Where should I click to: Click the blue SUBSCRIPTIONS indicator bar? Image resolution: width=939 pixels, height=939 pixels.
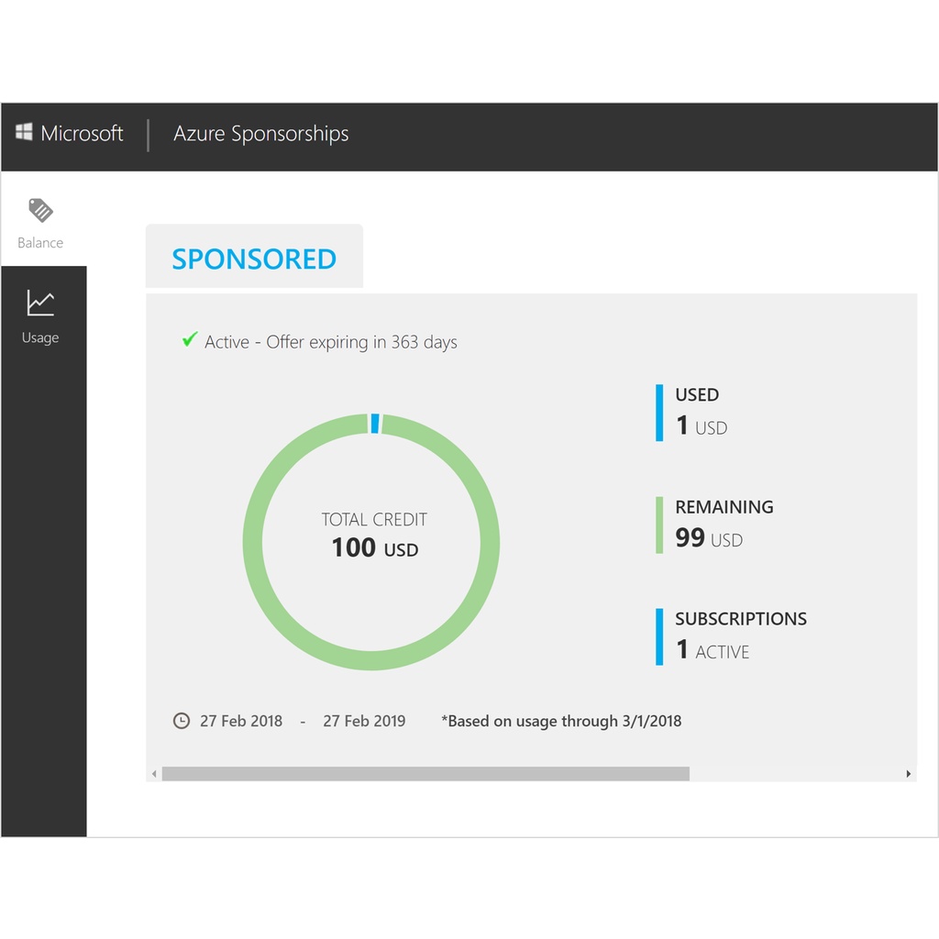tap(658, 635)
